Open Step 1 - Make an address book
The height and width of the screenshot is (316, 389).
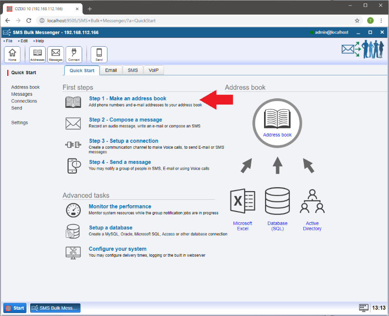point(127,99)
